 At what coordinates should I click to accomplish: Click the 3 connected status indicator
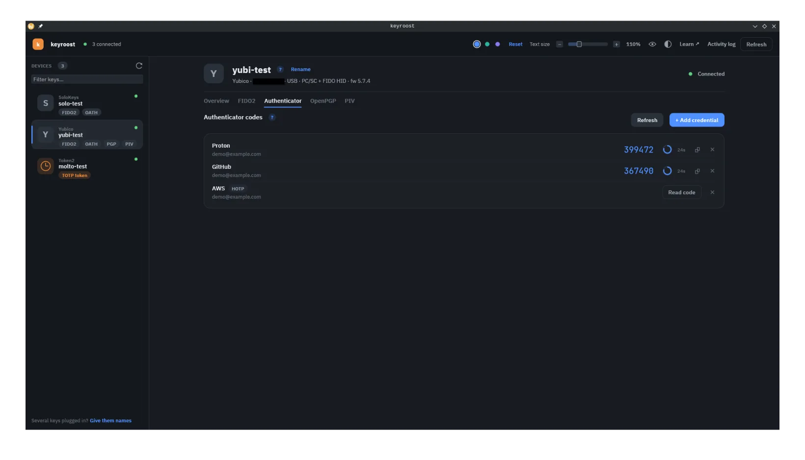tap(102, 44)
